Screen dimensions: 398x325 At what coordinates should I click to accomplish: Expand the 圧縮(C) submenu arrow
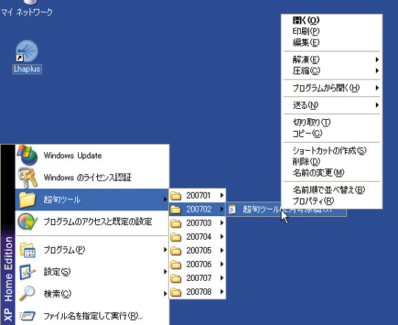pos(377,71)
